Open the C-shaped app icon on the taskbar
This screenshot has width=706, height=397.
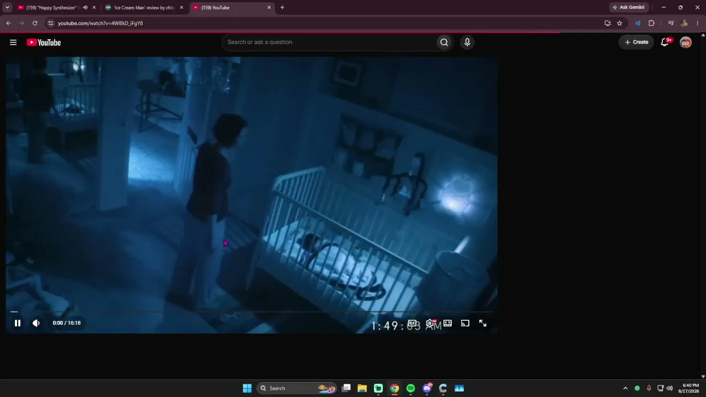(x=443, y=388)
